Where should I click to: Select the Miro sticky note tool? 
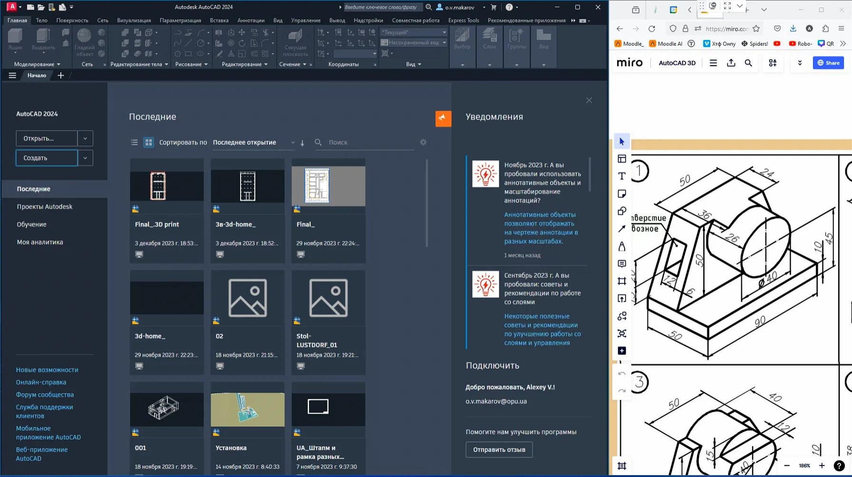pos(622,194)
